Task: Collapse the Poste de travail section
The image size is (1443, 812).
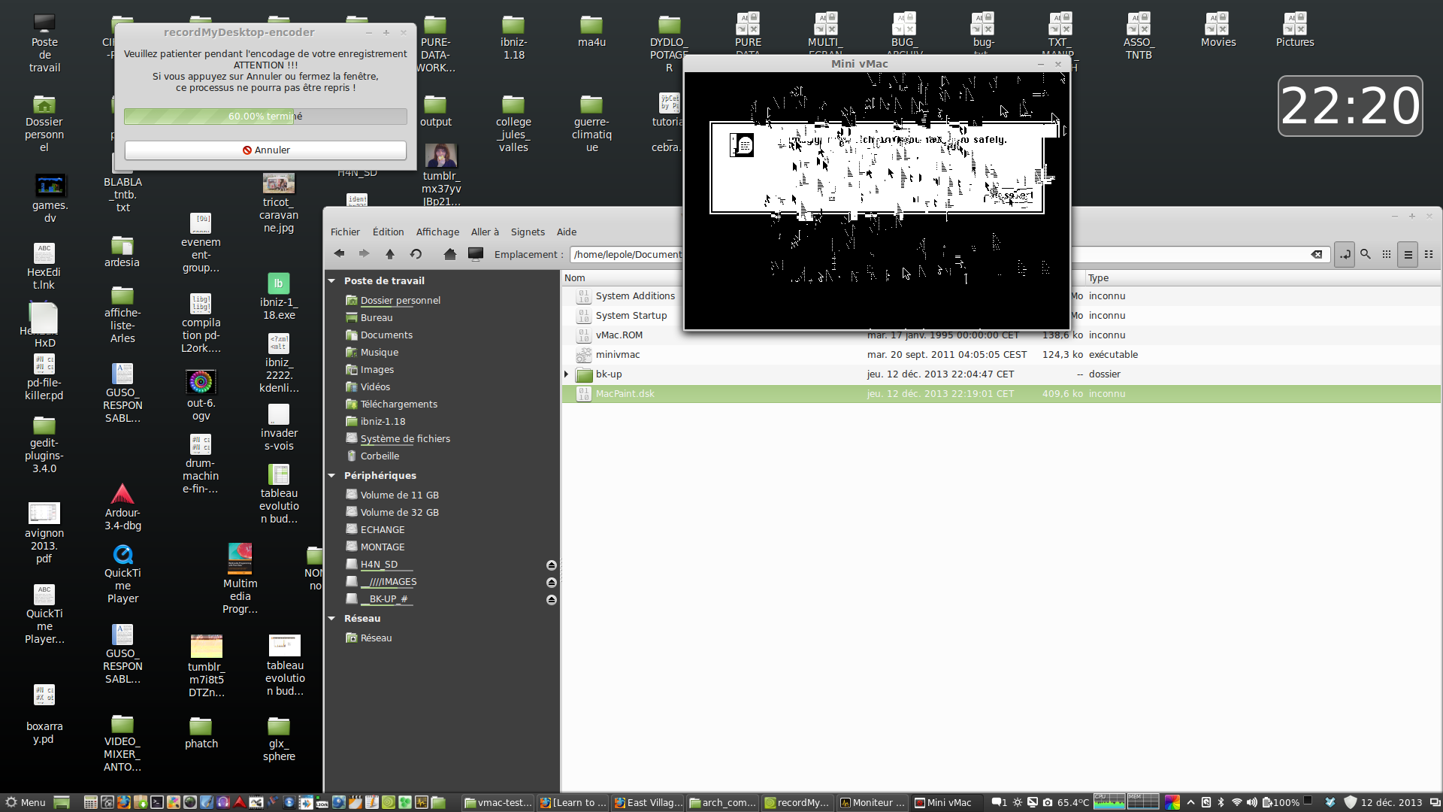Action: coord(331,280)
